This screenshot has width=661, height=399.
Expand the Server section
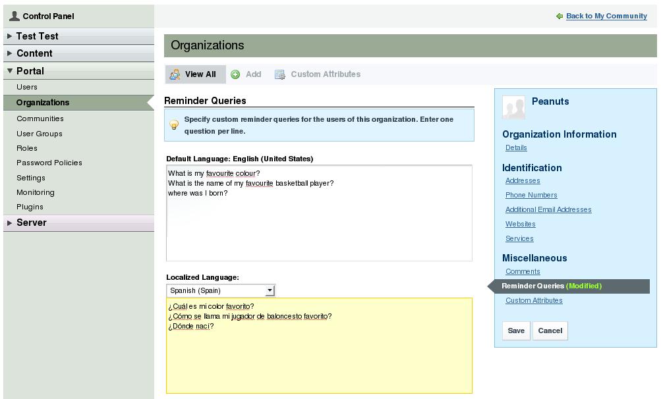point(31,223)
